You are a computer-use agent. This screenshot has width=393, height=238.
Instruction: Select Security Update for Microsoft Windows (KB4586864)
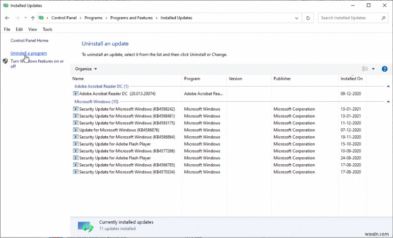point(127,137)
